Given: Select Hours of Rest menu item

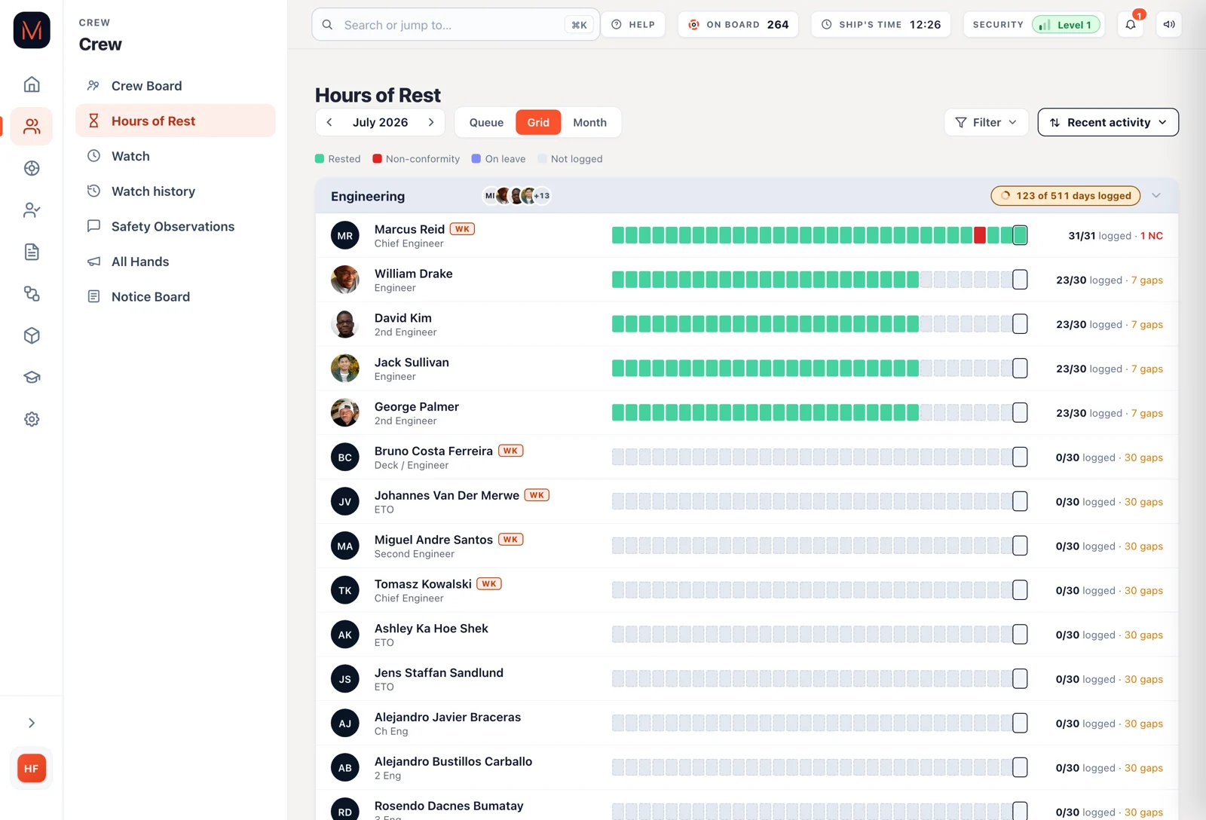Looking at the screenshot, I should [176, 121].
